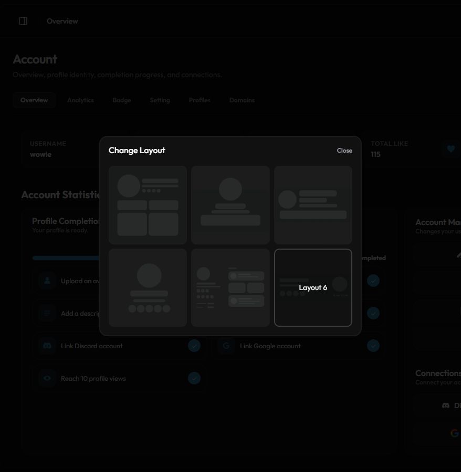Choose the grid-cards layout with avatar on left
Image resolution: width=461 pixels, height=472 pixels.
pyautogui.click(x=148, y=205)
